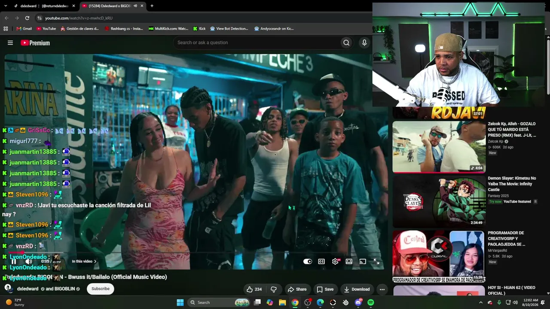Mute the video player volume
Viewport: 550px width, 309px height.
tap(29, 261)
